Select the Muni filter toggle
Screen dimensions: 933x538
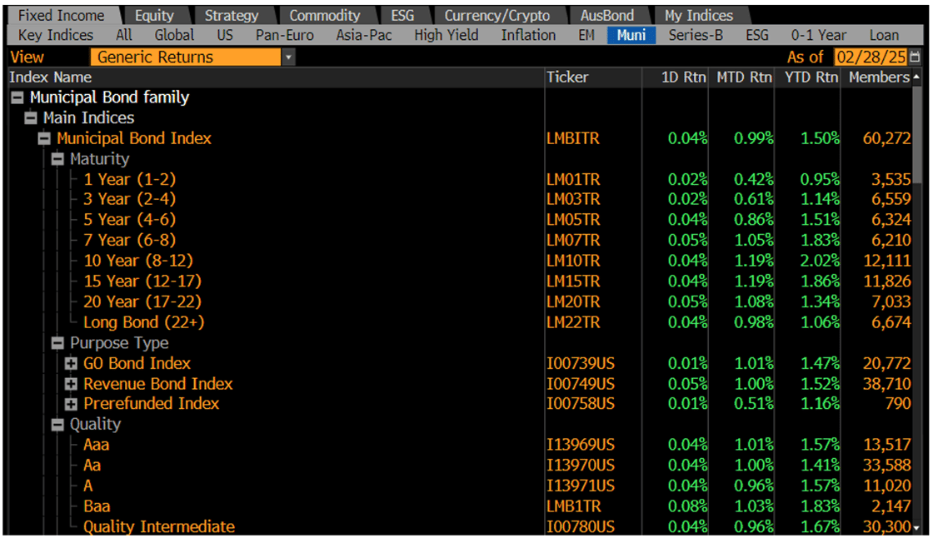tap(631, 35)
